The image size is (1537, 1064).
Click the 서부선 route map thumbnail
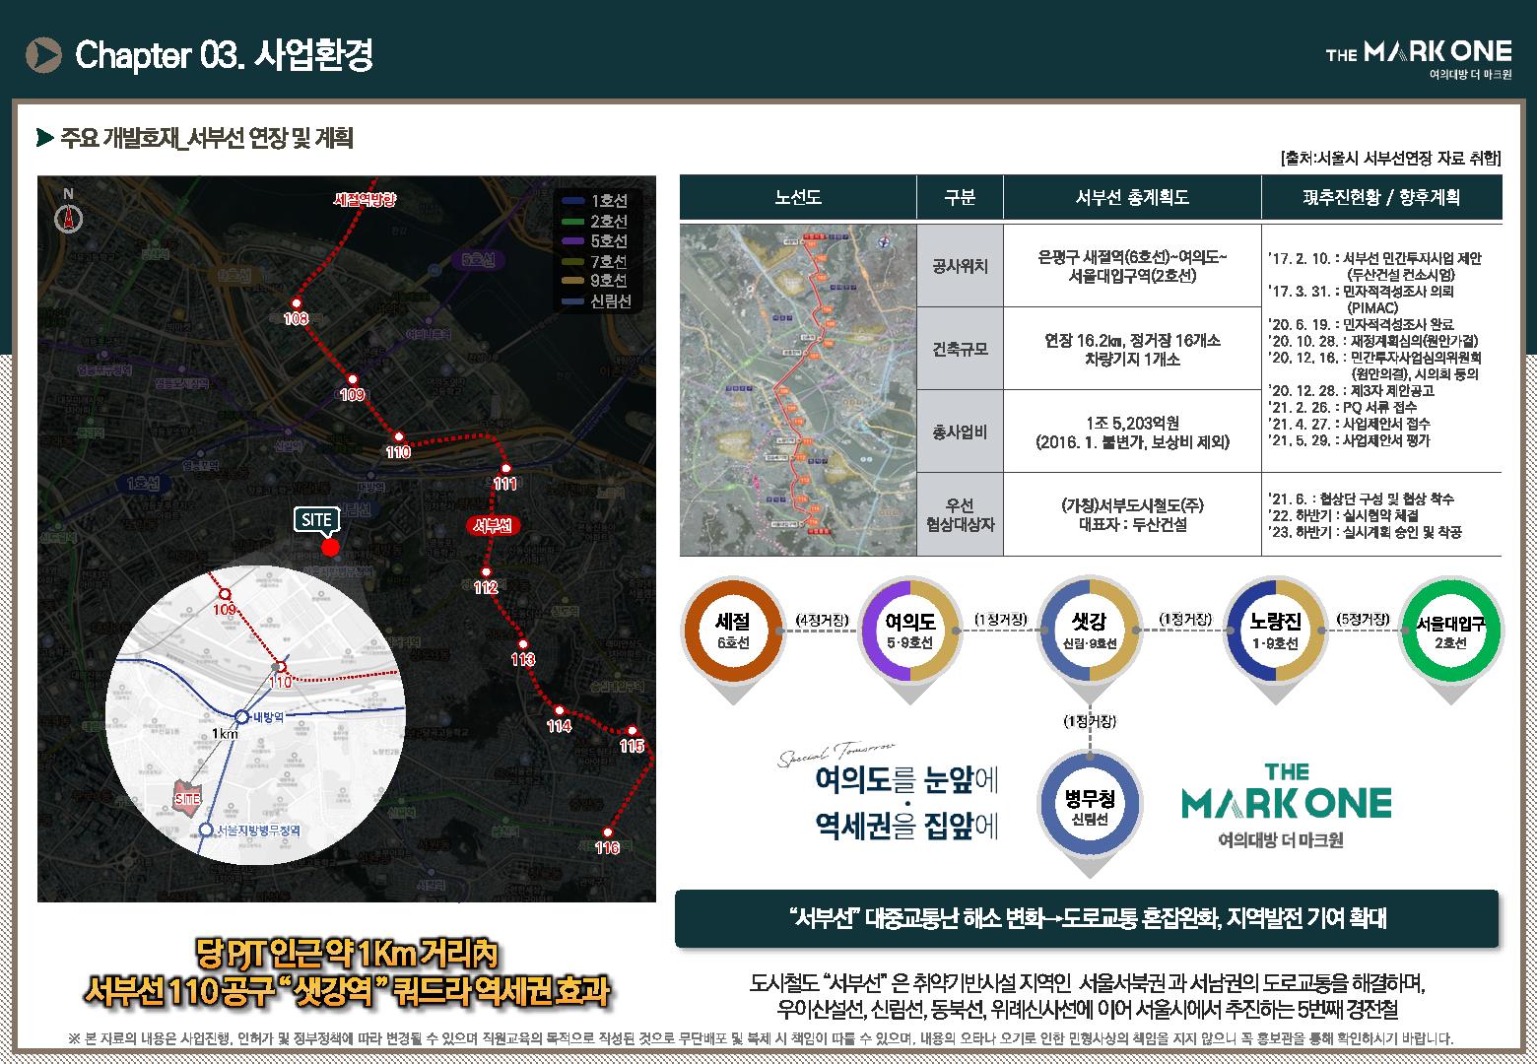798,389
